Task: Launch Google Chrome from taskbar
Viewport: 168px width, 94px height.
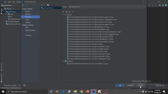Action: (81, 92)
